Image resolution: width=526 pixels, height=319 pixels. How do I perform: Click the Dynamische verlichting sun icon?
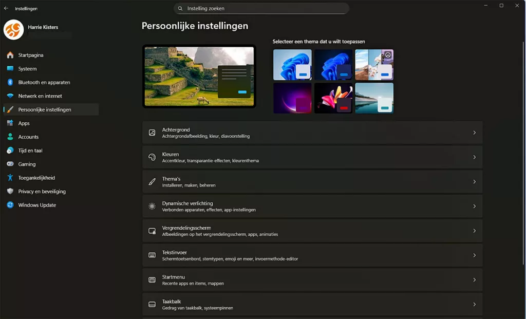click(152, 206)
